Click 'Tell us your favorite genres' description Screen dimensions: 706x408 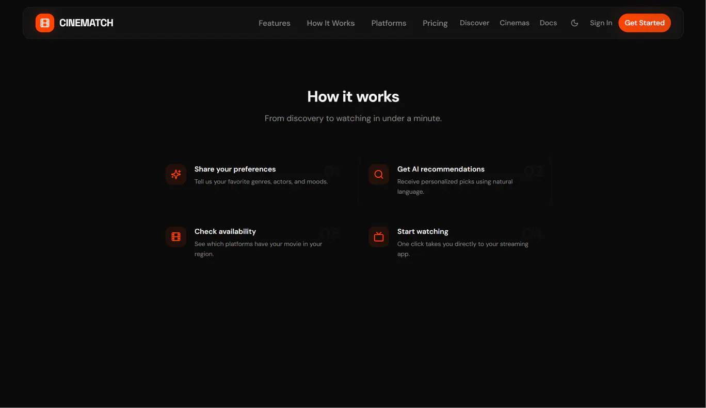(x=261, y=181)
